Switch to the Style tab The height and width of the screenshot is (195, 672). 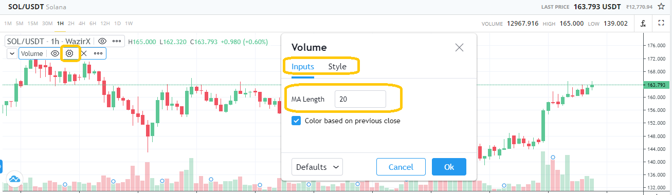click(x=337, y=67)
